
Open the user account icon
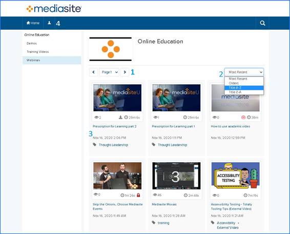click(x=49, y=23)
